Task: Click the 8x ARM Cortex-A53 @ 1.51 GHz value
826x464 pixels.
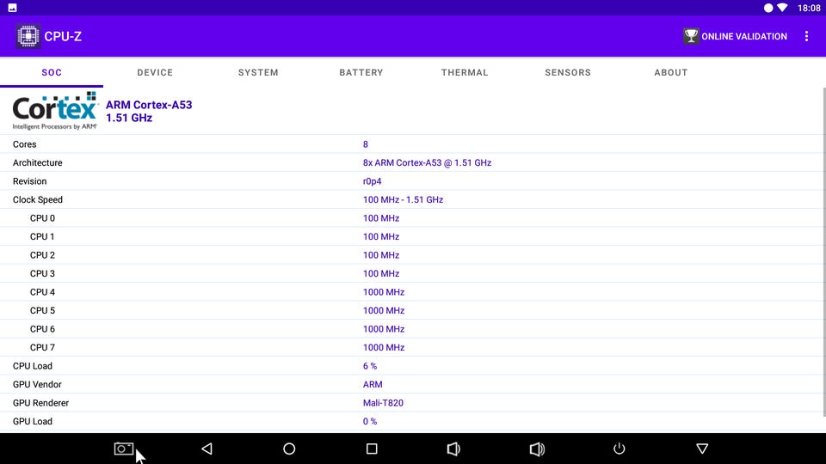Action: click(x=428, y=162)
